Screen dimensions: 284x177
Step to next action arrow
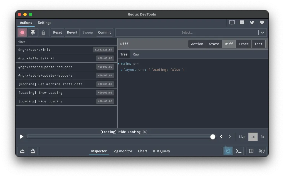(230, 136)
